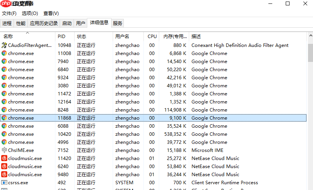Click zhengchao username for PID 4996
Viewport: 313px width, 190px height.
(127, 142)
